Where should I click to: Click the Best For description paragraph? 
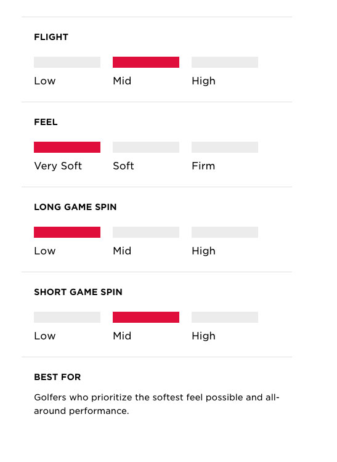[156, 404]
